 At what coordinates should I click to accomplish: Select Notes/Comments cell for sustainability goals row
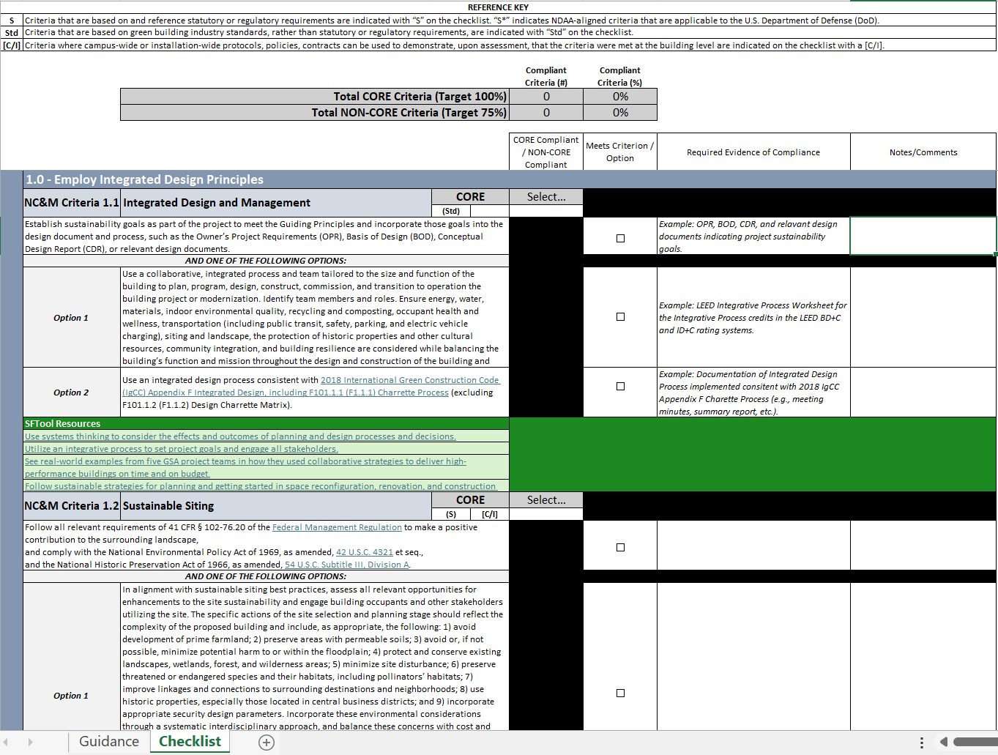tap(923, 236)
